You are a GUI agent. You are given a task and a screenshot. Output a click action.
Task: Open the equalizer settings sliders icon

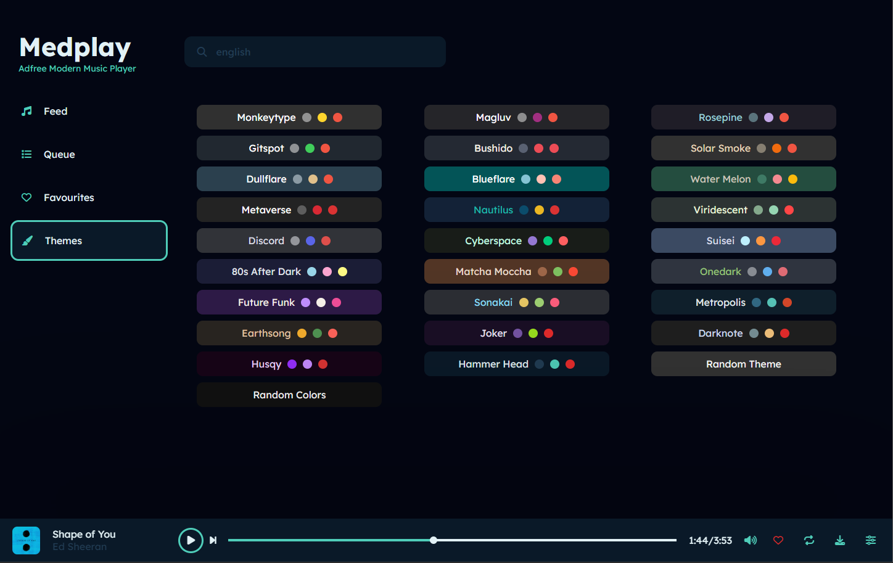coord(871,541)
